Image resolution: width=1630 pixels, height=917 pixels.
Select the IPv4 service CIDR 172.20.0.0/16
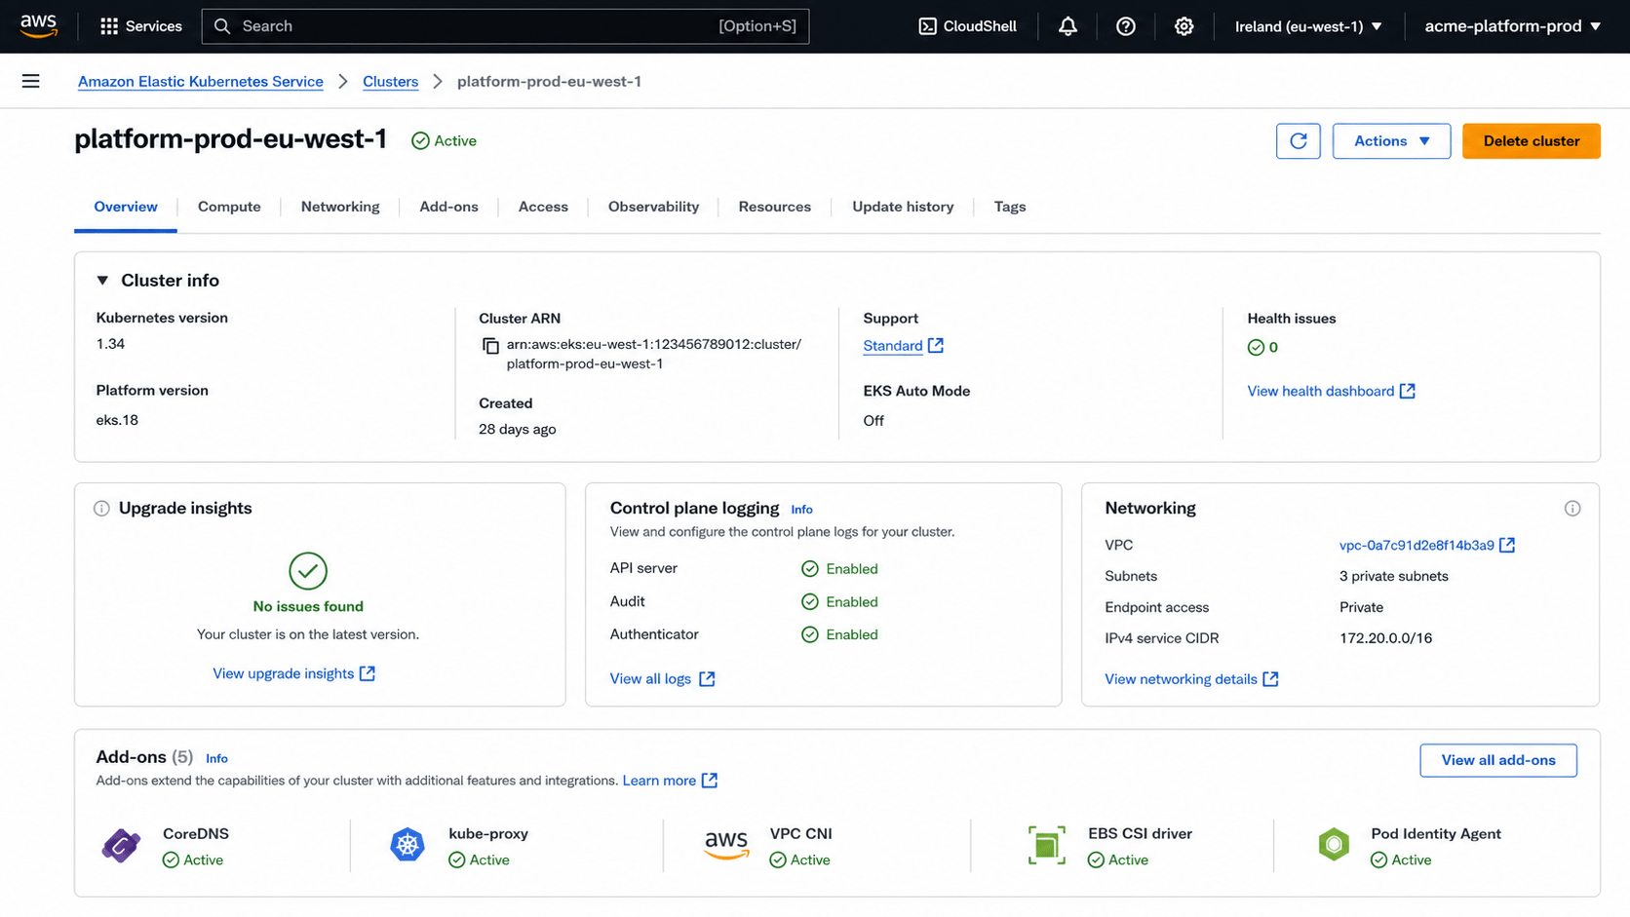(x=1385, y=638)
